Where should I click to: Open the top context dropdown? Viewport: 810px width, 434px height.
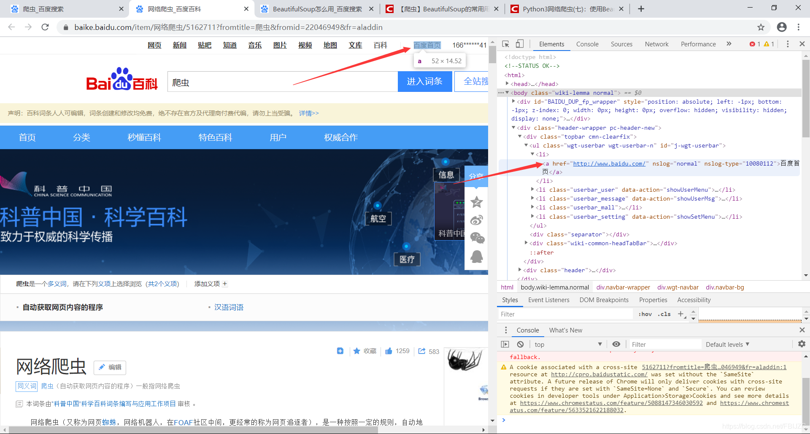click(568, 344)
